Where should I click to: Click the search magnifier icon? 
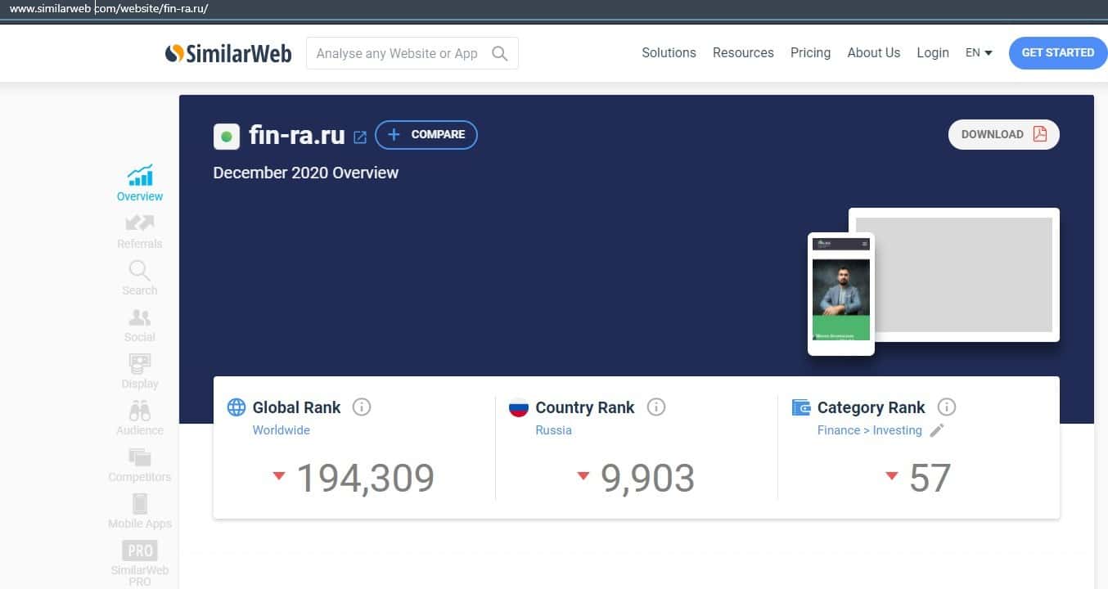[x=500, y=53]
